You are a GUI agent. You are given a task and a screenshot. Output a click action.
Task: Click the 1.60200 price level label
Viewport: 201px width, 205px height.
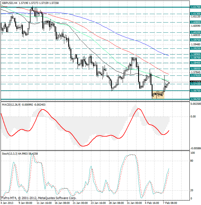196,32
